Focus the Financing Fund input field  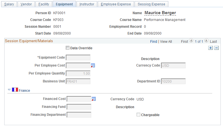79,107
